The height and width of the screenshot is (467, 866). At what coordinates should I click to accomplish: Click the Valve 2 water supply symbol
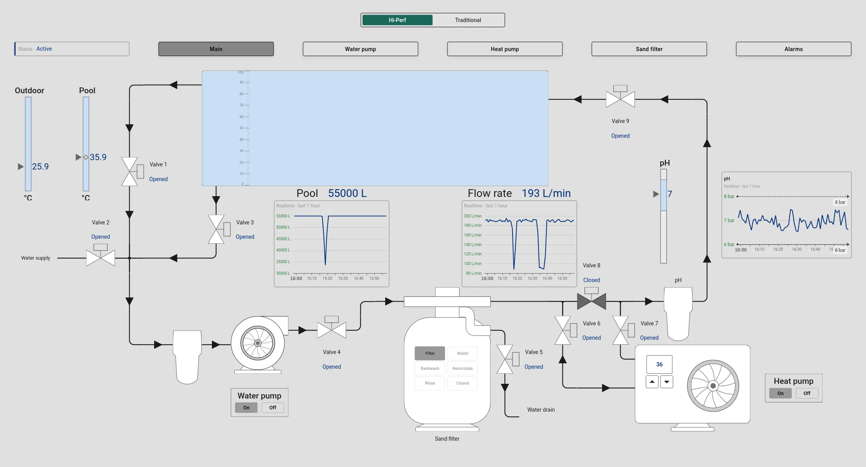click(x=101, y=258)
